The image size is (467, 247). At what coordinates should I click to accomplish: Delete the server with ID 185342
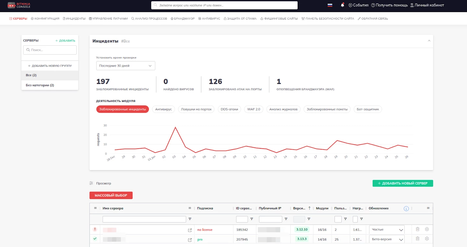pos(417,229)
